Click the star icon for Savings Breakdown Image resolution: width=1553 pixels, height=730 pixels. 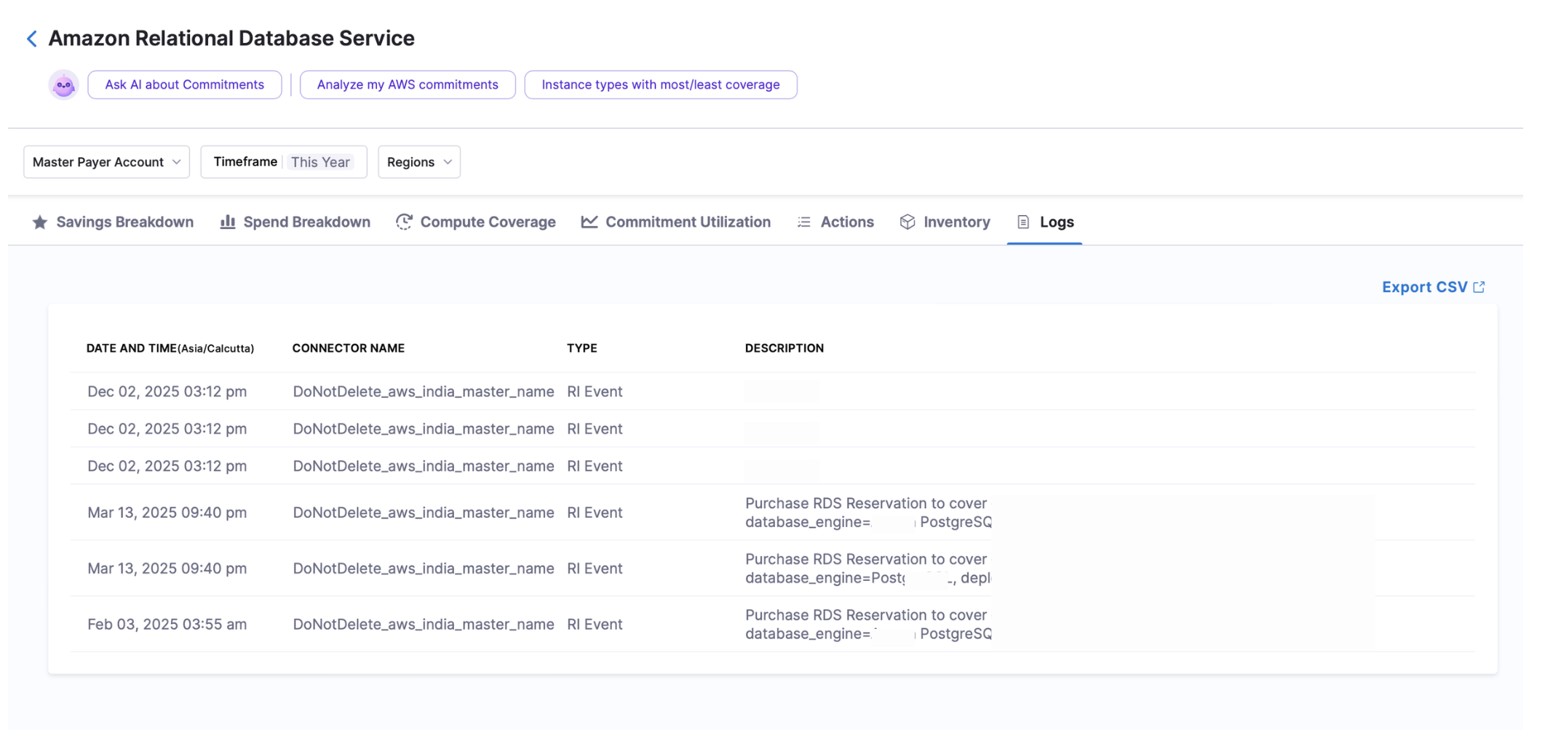point(40,222)
